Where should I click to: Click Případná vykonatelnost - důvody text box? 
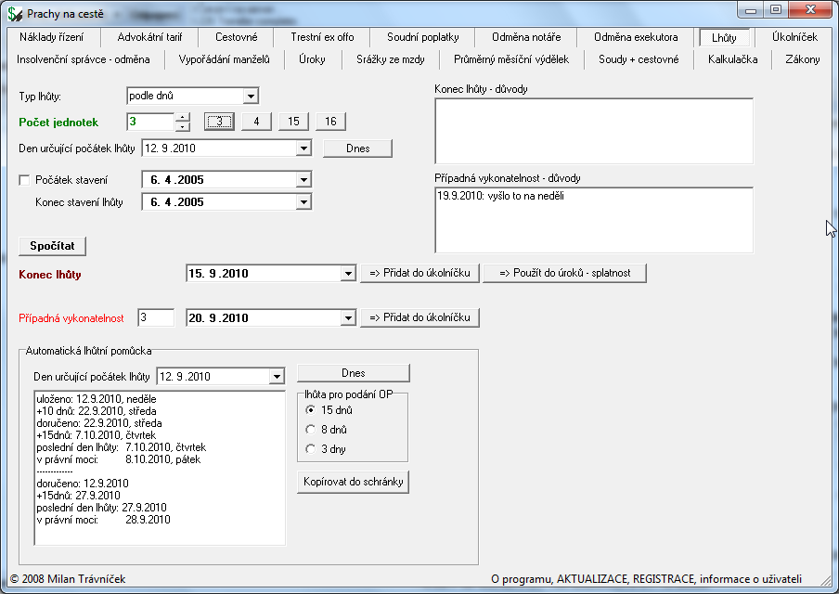pyautogui.click(x=594, y=220)
